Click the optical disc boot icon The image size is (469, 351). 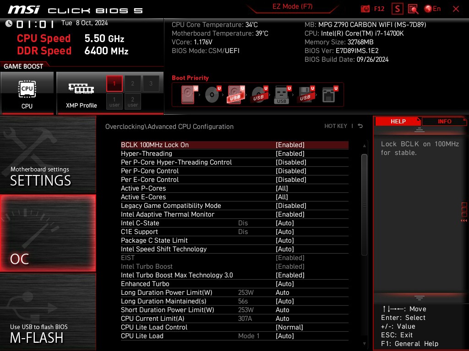(211, 94)
